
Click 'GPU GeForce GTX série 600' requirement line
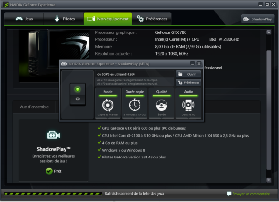click(144, 128)
